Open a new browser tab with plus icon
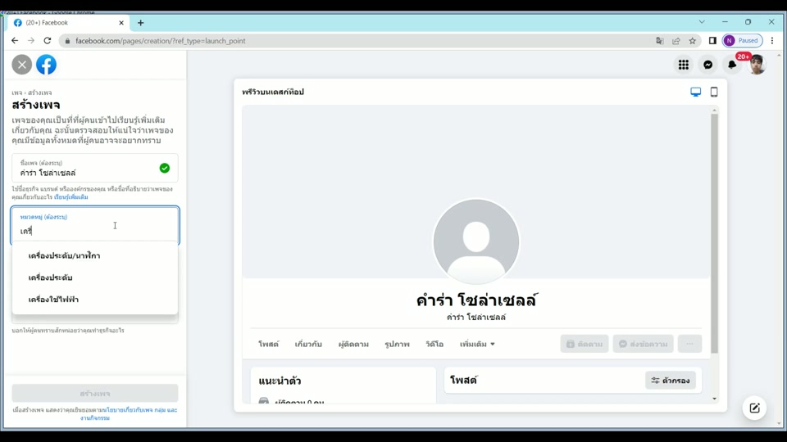Image resolution: width=787 pixels, height=442 pixels. pyautogui.click(x=140, y=23)
